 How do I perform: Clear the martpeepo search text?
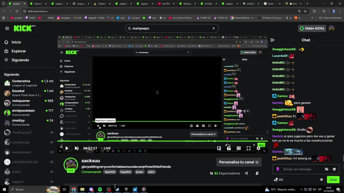pos(214,28)
